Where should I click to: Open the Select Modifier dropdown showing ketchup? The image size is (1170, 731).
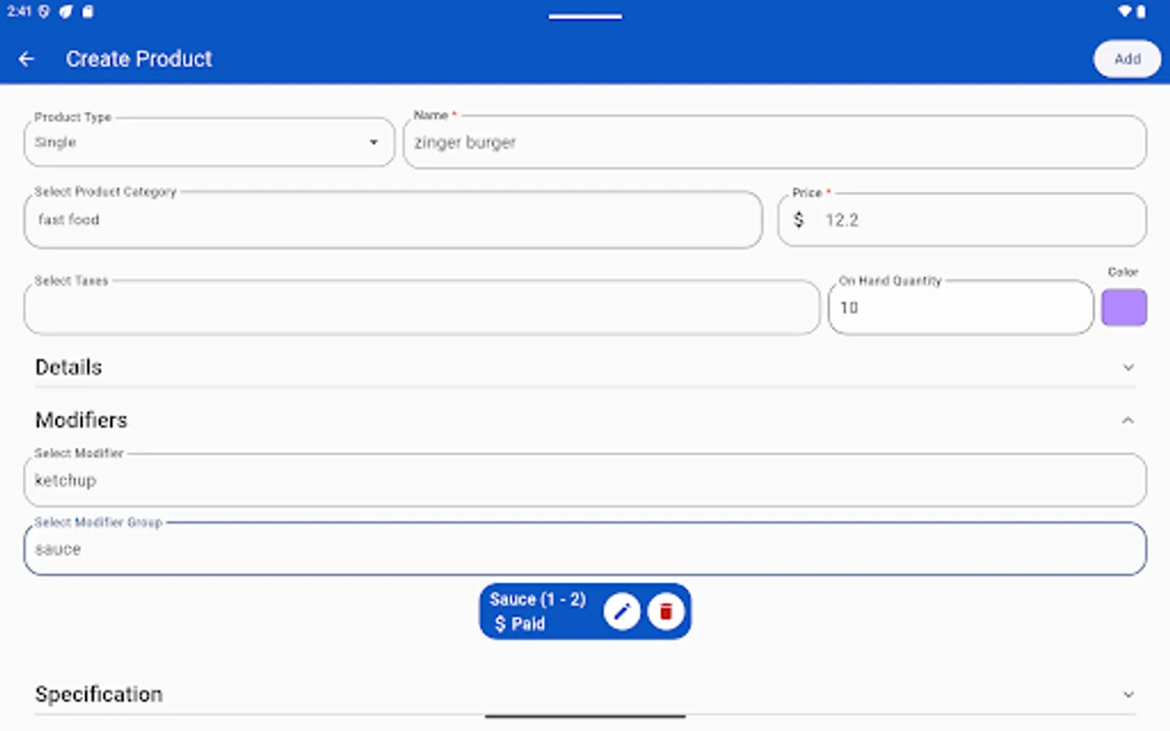tap(583, 480)
